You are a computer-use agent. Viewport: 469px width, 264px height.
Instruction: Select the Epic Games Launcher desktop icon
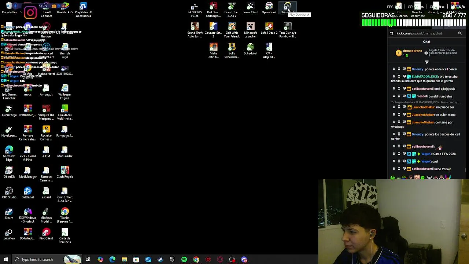[9, 92]
